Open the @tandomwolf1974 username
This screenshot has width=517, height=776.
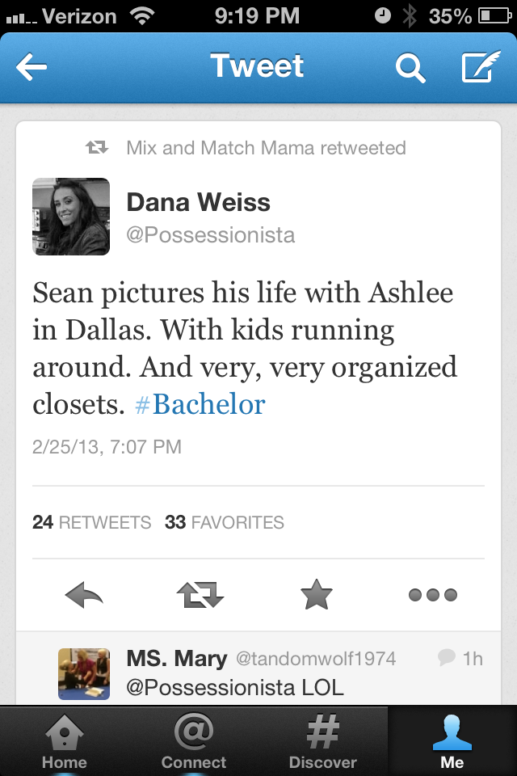[316, 659]
